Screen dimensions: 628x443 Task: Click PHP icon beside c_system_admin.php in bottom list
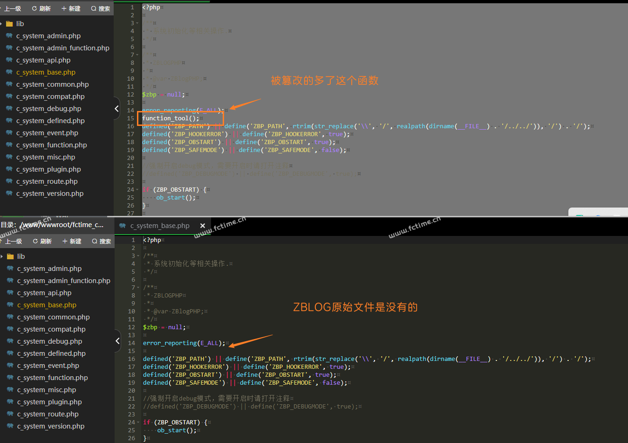pos(10,268)
